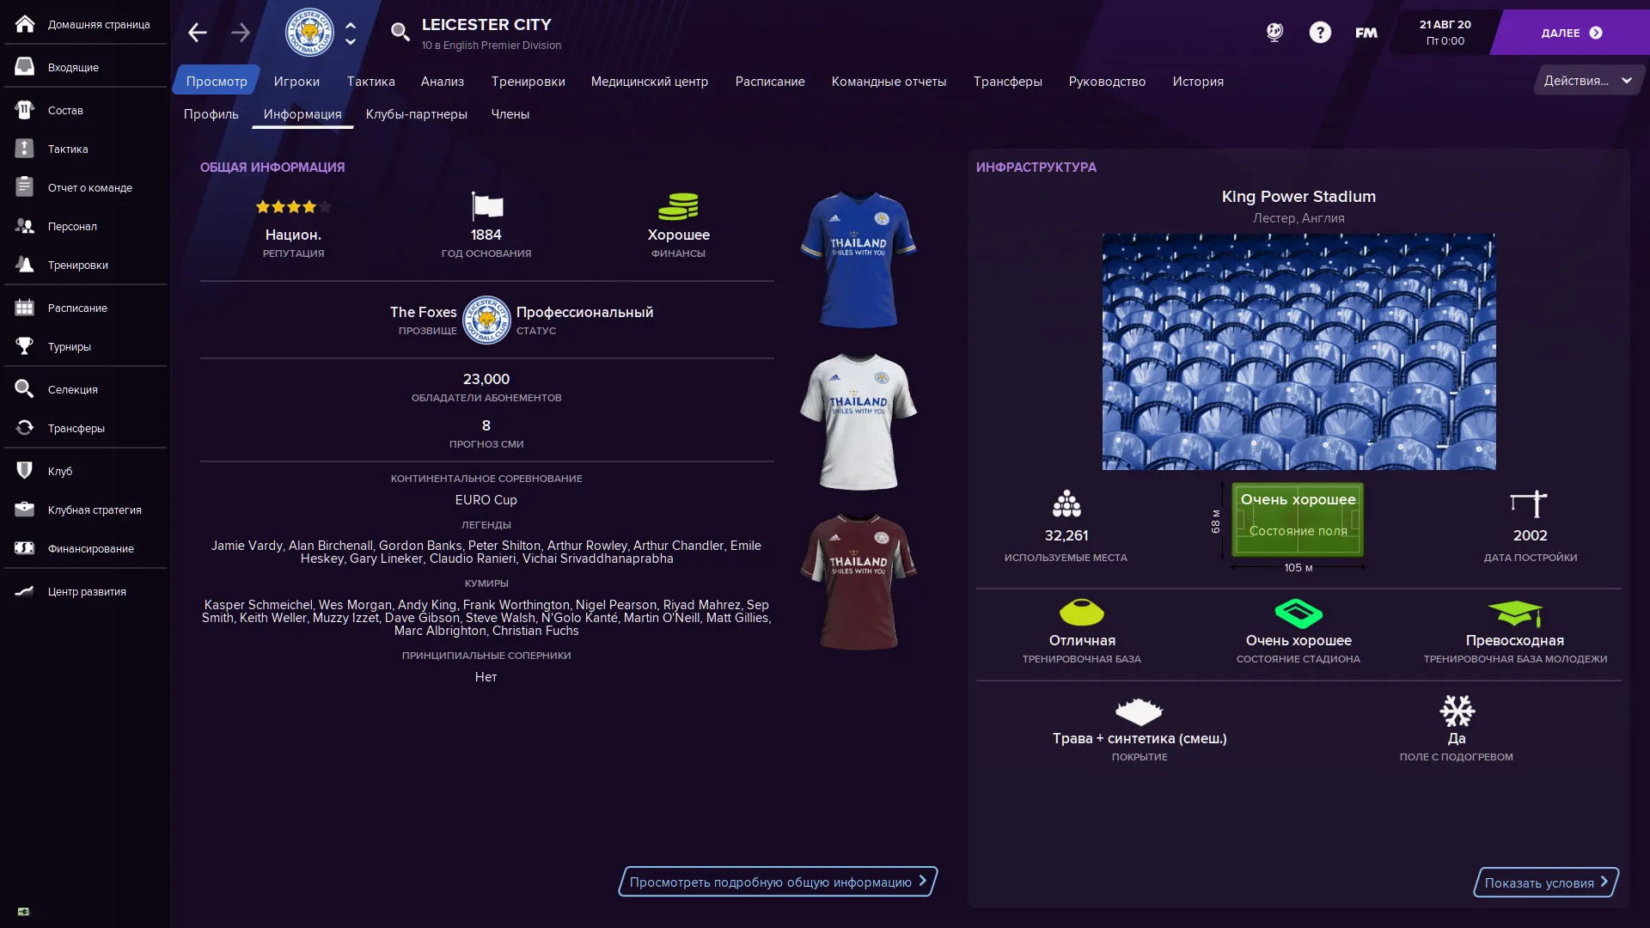
Task: Click the EURO Cup competition link
Action: (486, 500)
